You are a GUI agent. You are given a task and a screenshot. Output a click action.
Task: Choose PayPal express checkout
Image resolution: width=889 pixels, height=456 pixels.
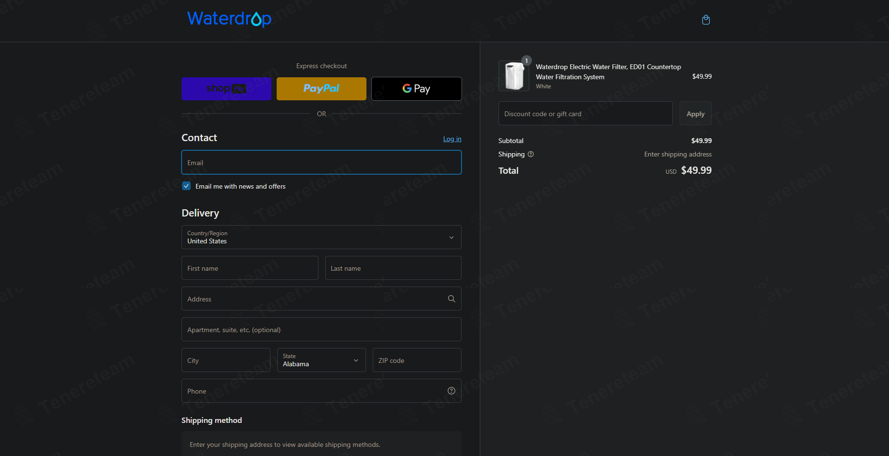(x=321, y=89)
